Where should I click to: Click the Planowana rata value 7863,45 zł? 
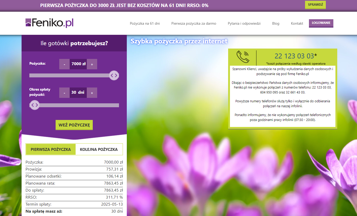(x=113, y=183)
